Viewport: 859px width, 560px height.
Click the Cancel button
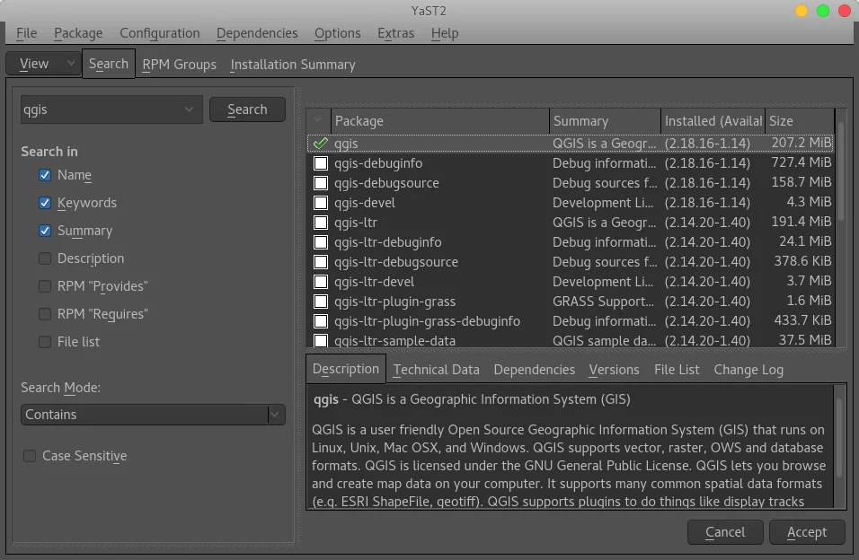(725, 532)
